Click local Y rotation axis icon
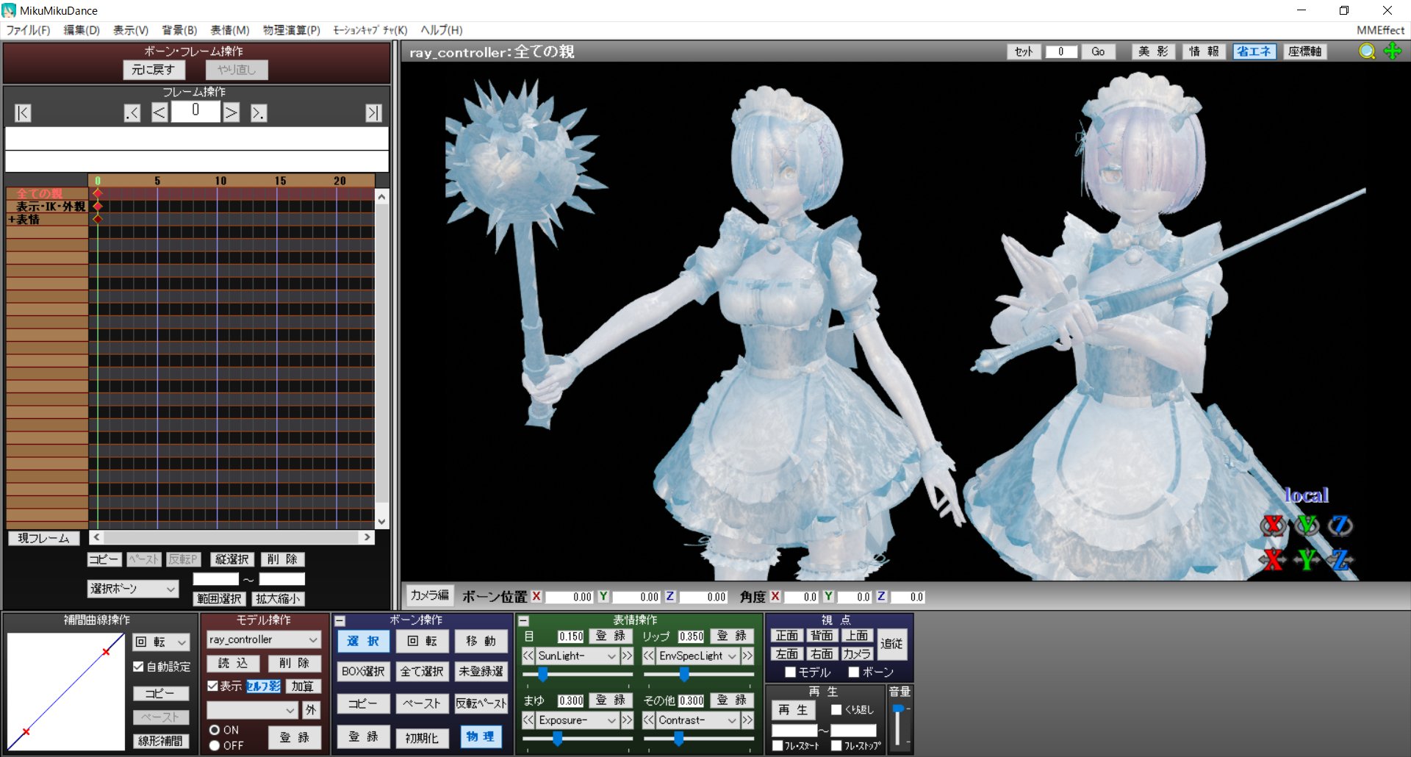This screenshot has height=757, width=1411. (1307, 525)
